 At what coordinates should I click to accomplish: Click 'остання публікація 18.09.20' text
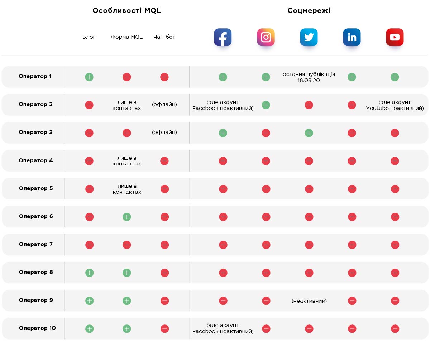309,77
